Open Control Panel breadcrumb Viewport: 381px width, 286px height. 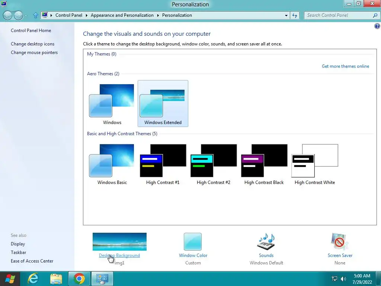pyautogui.click(x=69, y=15)
